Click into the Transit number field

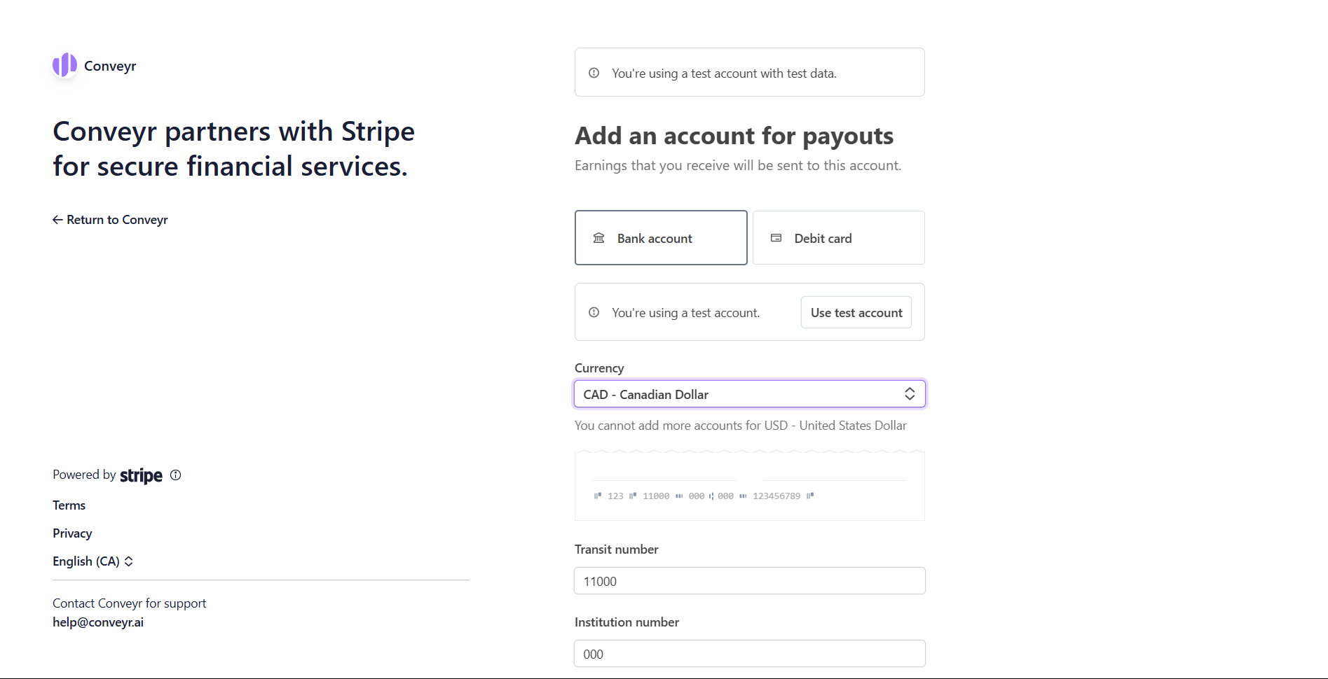[750, 581]
